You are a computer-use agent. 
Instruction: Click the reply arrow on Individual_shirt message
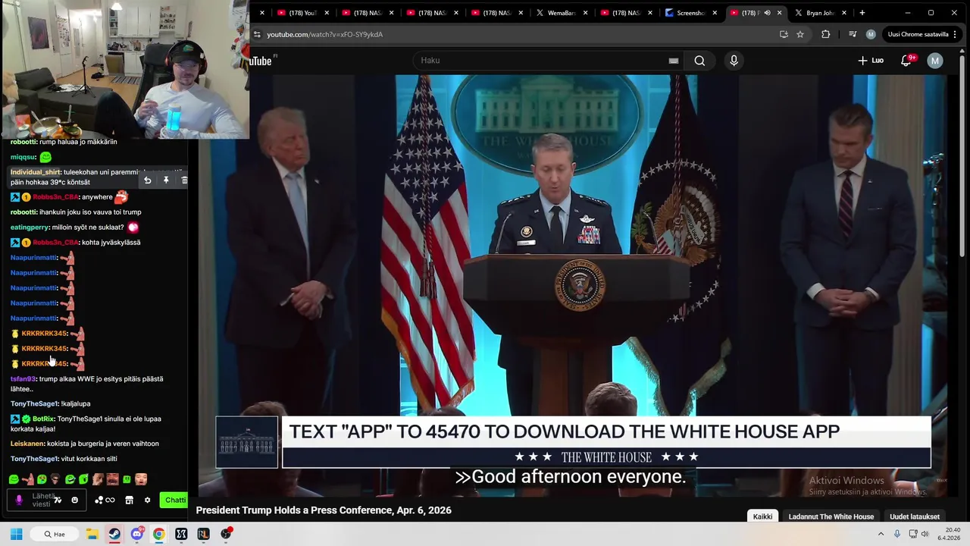(x=148, y=180)
